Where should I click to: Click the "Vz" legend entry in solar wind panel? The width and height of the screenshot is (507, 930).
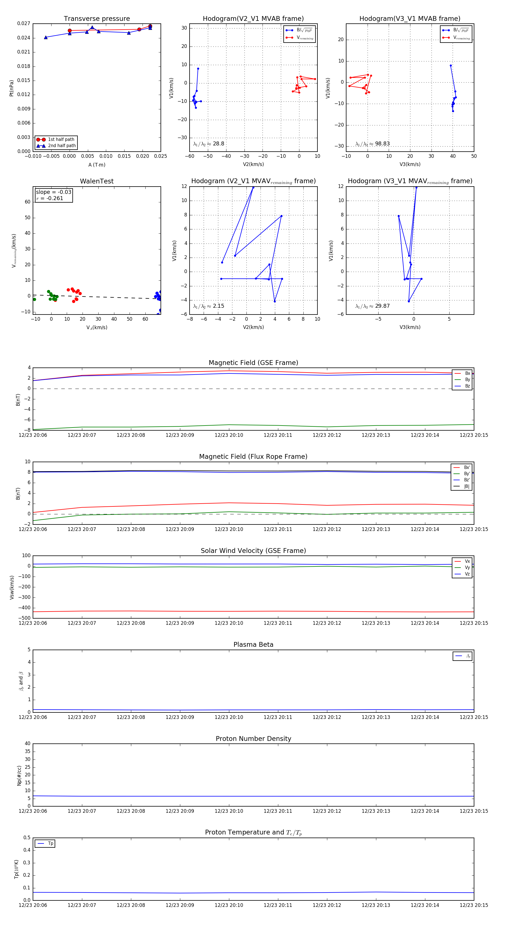pyautogui.click(x=462, y=574)
